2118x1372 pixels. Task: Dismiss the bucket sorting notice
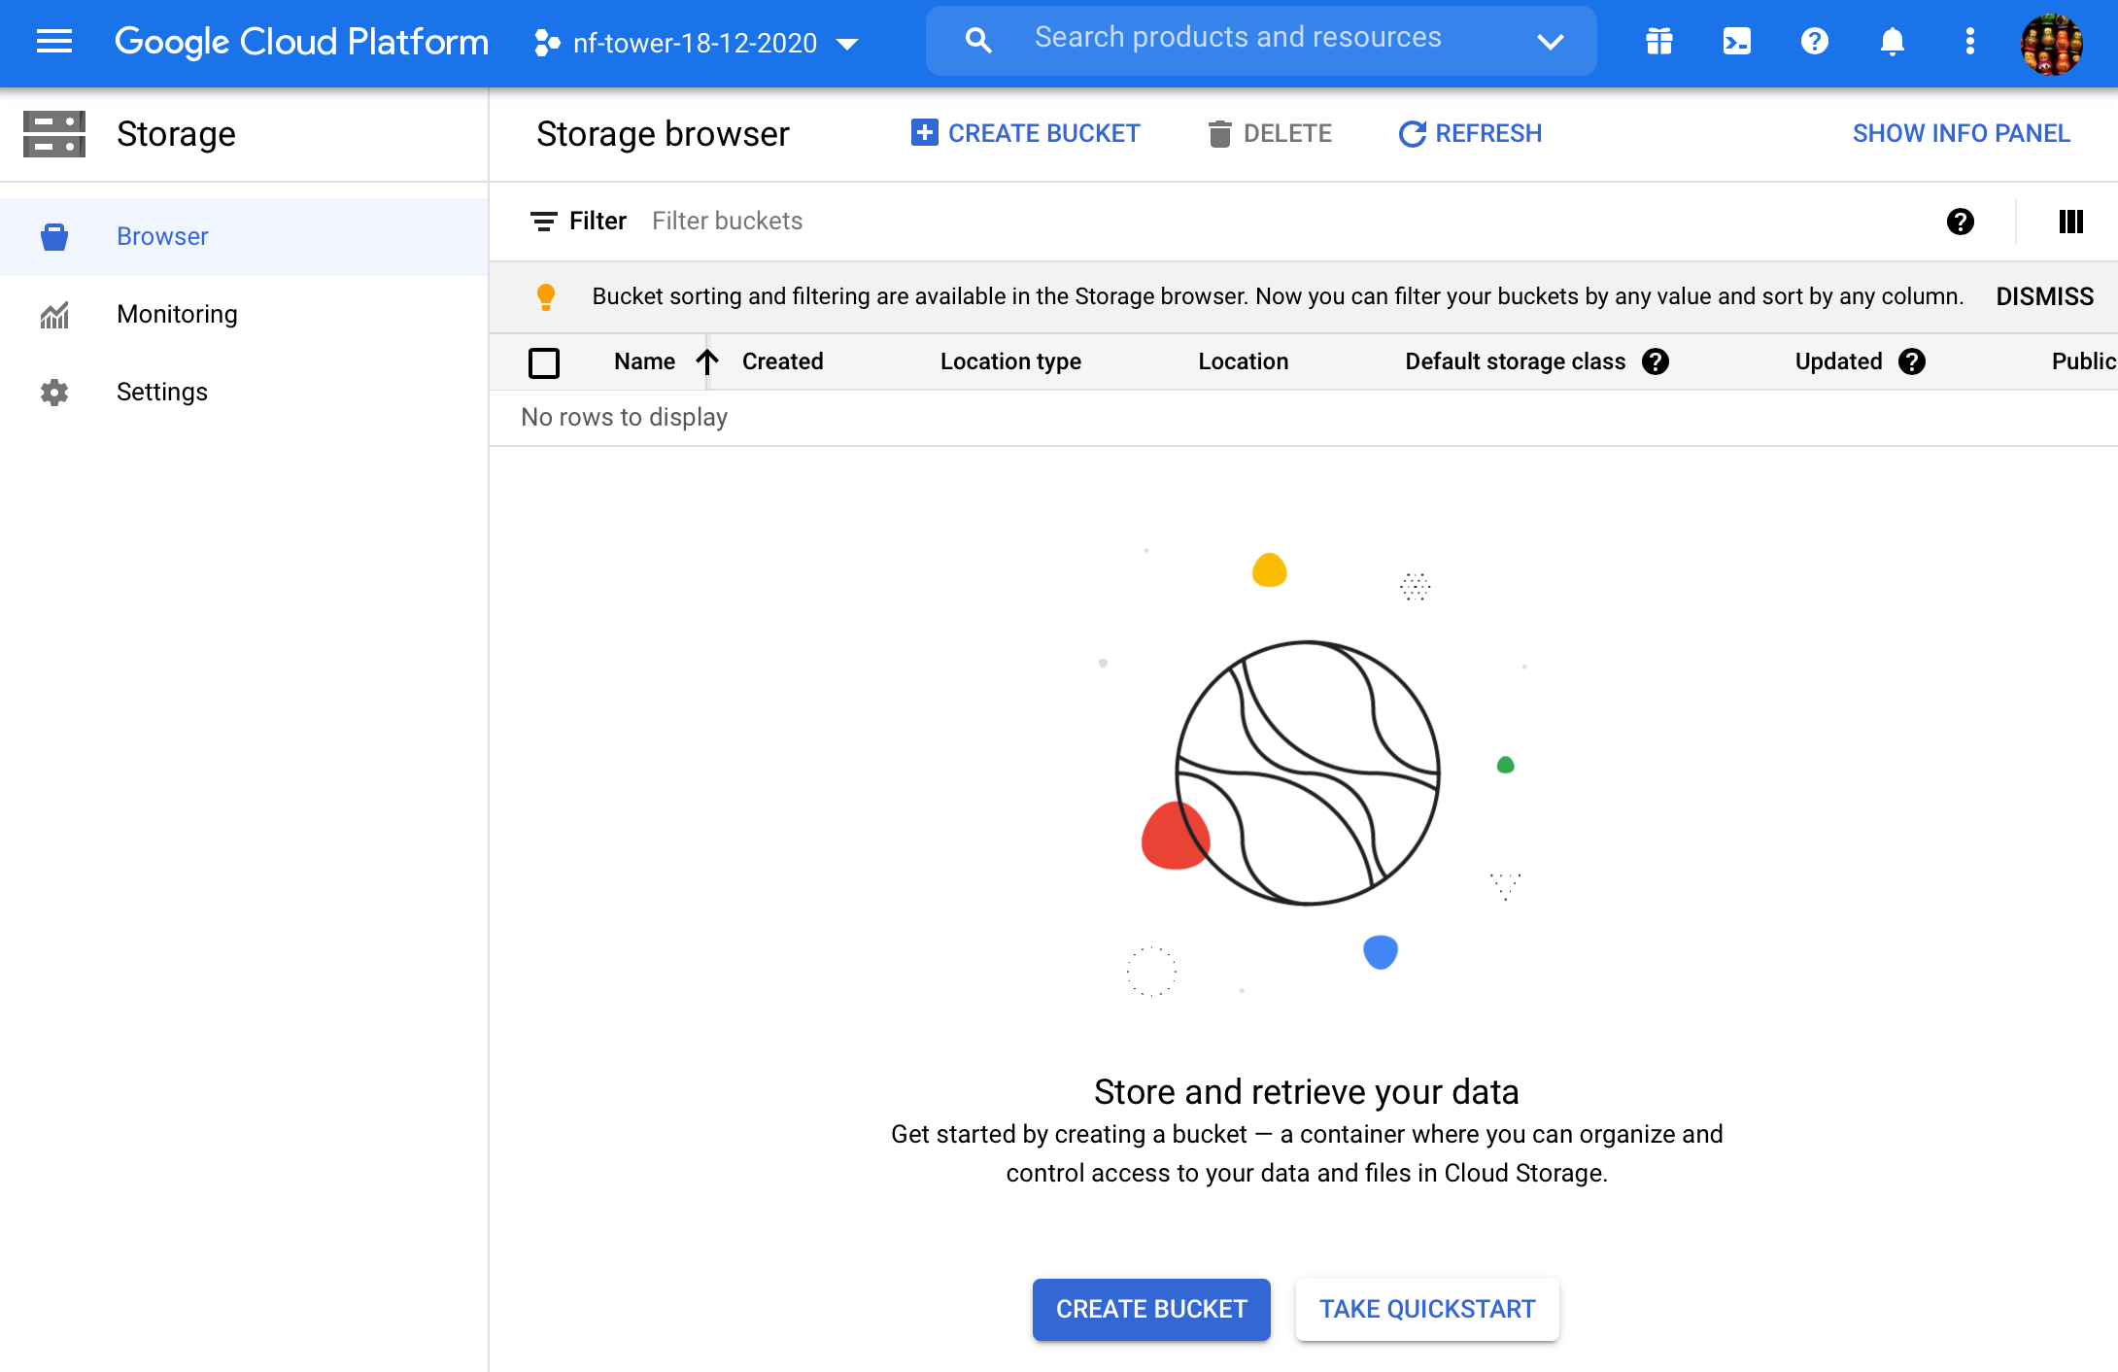[2044, 296]
